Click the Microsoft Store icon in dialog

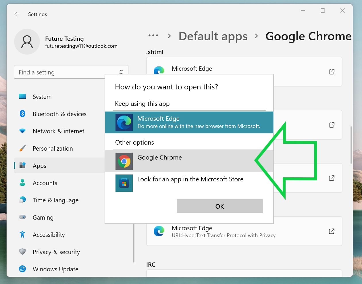pyautogui.click(x=124, y=183)
